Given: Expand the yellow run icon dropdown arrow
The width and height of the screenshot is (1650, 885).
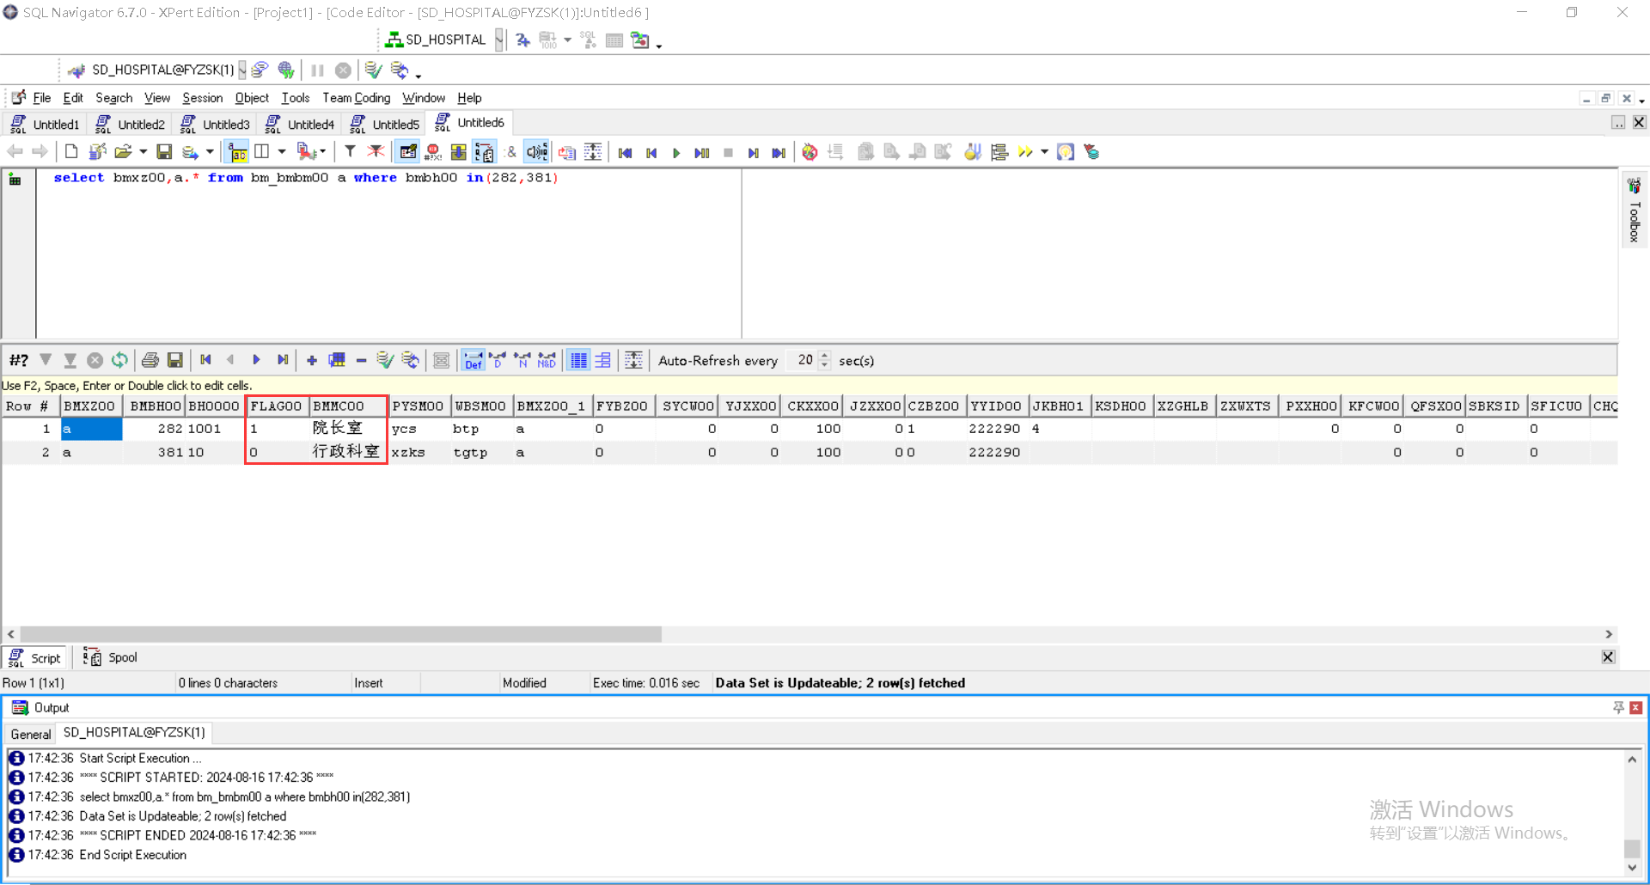Looking at the screenshot, I should click(1044, 152).
